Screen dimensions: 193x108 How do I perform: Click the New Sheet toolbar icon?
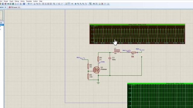point(100,4)
